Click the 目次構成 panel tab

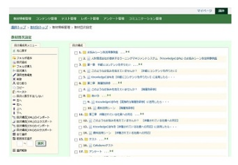pyautogui.click(x=77, y=45)
